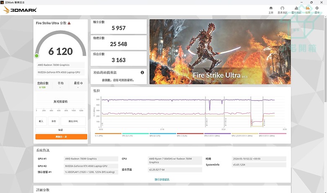327x193 pixels.
Task: Click the red warning triangle beside Fire Strike Ultra score
Action: (x=69, y=23)
